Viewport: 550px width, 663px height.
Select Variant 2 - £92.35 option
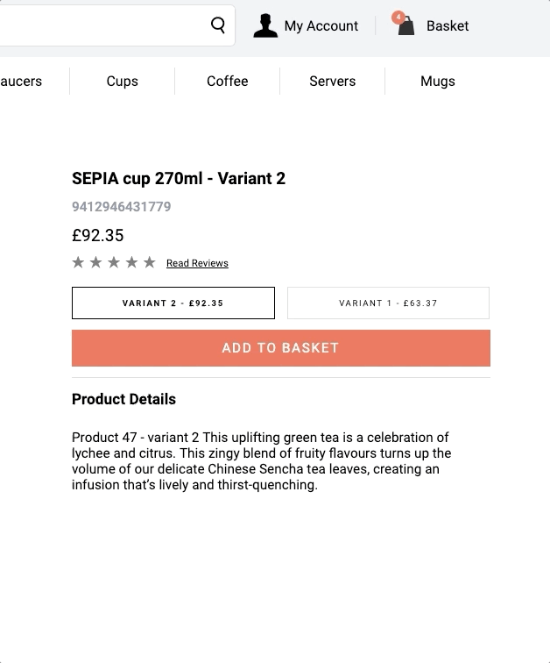pyautogui.click(x=173, y=303)
